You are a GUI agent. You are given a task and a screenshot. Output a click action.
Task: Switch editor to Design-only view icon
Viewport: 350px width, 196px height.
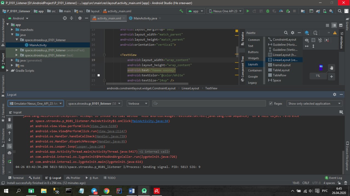click(x=341, y=25)
